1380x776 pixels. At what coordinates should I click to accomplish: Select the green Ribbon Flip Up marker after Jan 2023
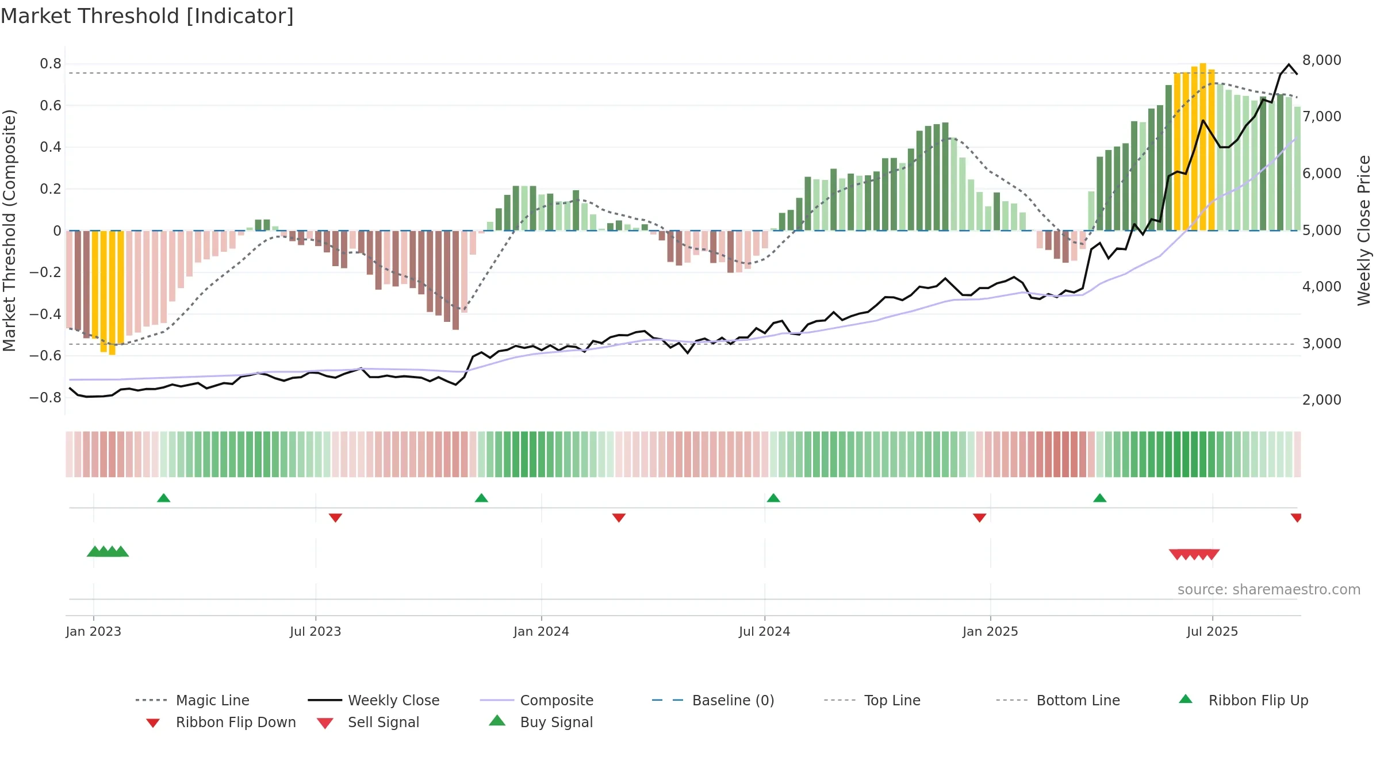164,498
